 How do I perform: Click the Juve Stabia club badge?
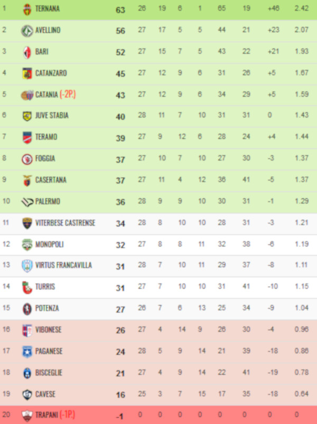tap(27, 116)
